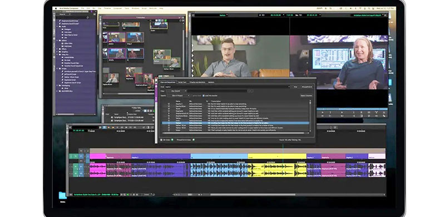Toggle the V1 record track selector
Screen dimensions: 445x217
[x=81, y=156]
